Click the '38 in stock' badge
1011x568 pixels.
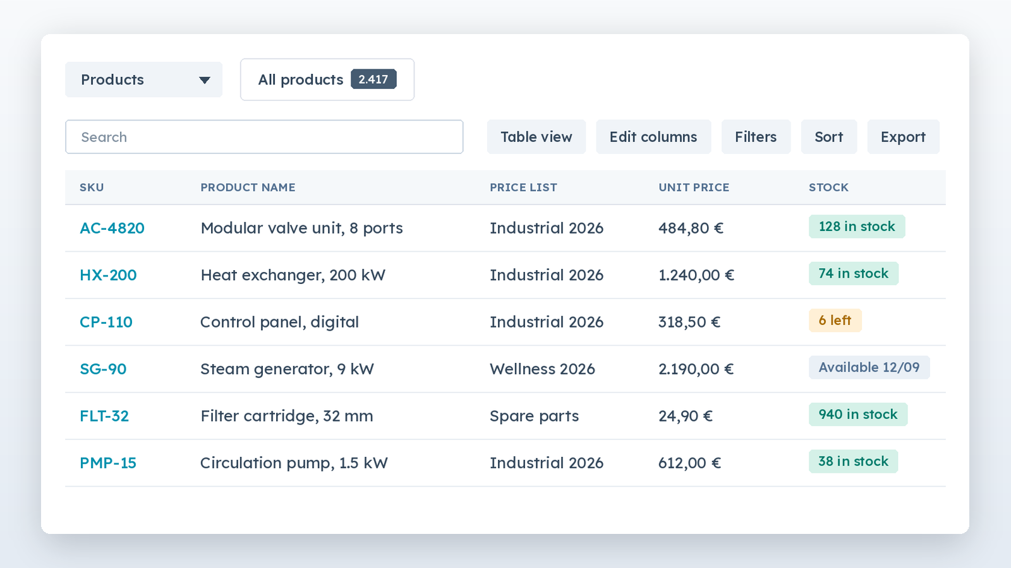point(854,461)
